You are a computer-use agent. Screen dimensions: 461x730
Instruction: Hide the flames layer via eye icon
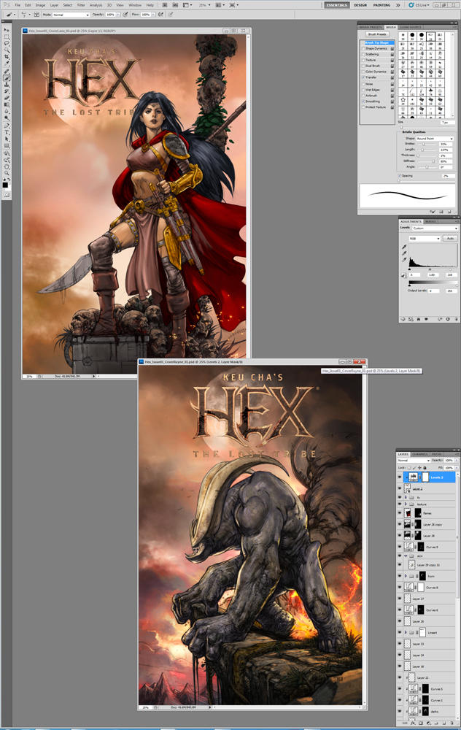pyautogui.click(x=400, y=513)
